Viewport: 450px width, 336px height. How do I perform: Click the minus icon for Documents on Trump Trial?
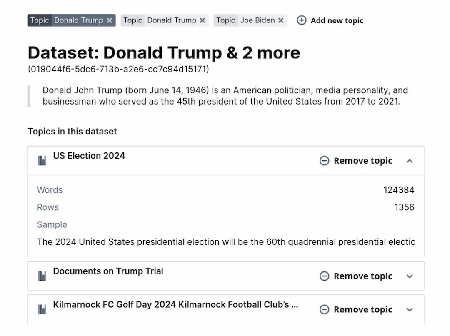click(x=324, y=276)
